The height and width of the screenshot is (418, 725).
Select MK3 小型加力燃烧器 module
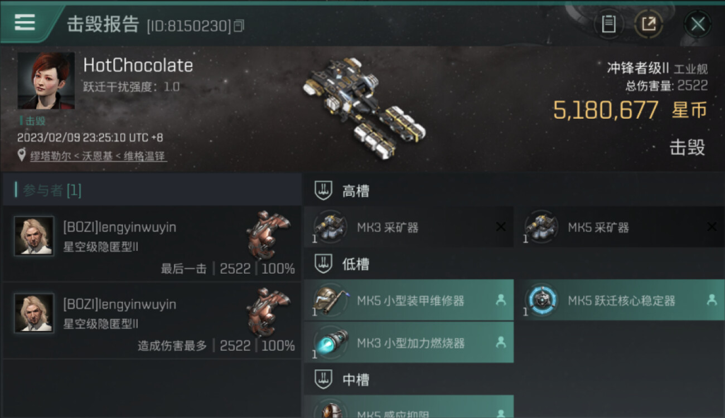(409, 343)
